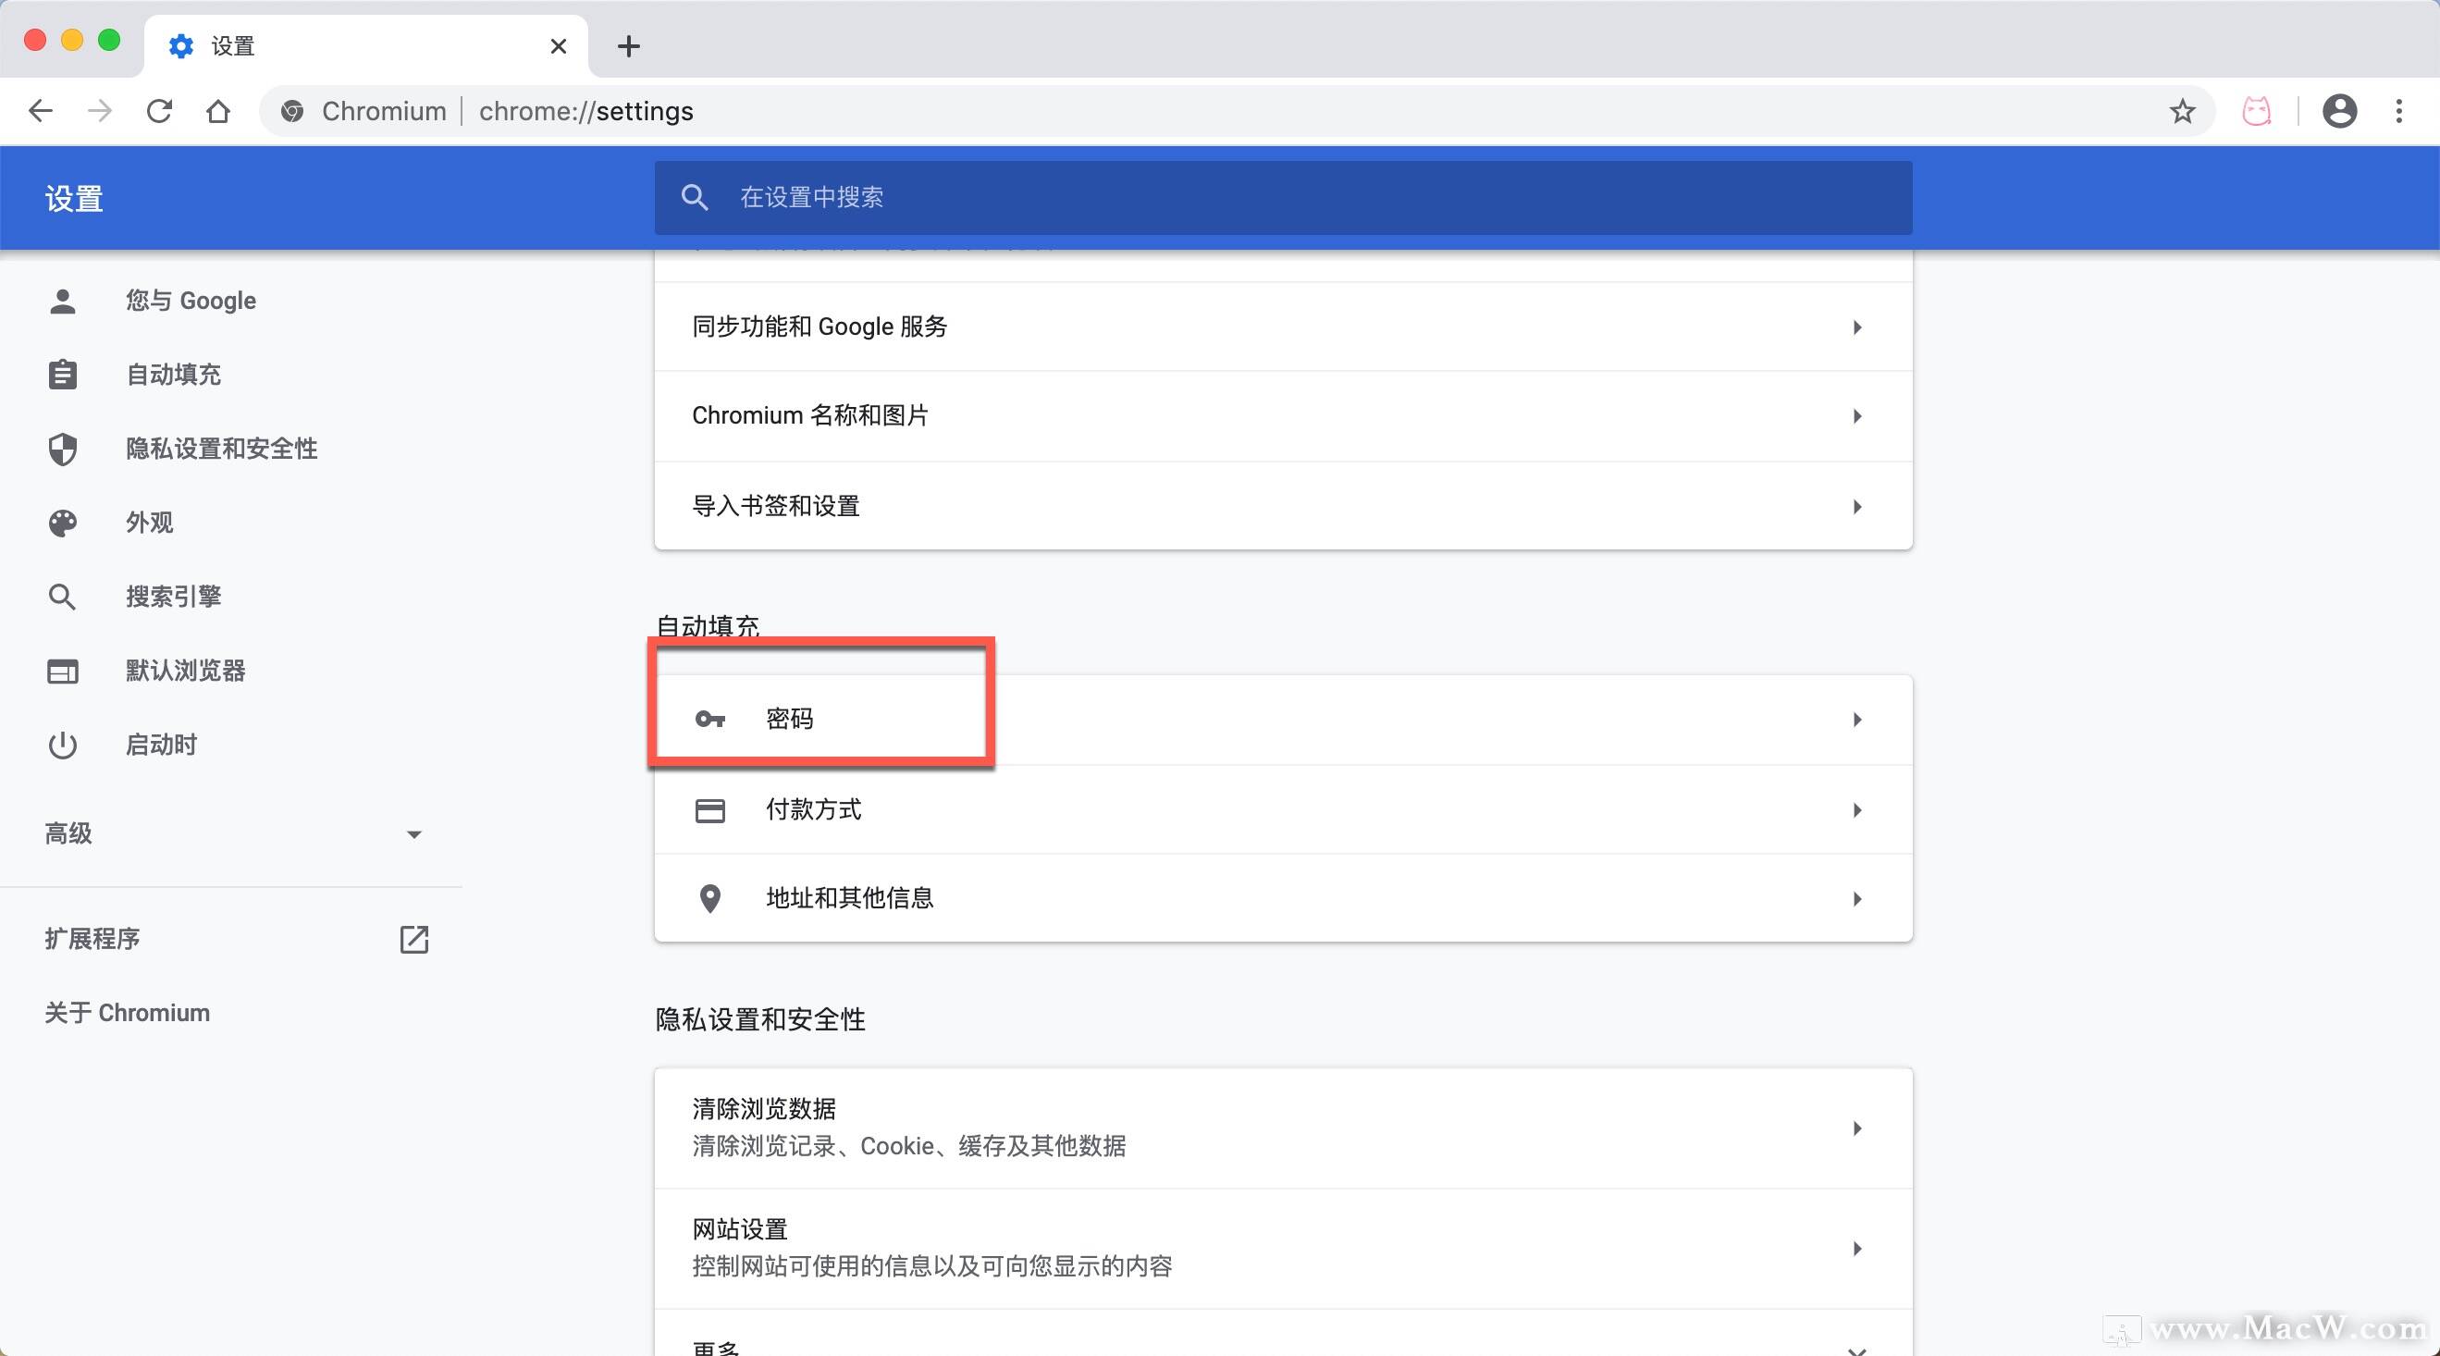The height and width of the screenshot is (1356, 2440).
Task: Click the magnifier icon beside 搜索引擎
Action: pyautogui.click(x=63, y=597)
